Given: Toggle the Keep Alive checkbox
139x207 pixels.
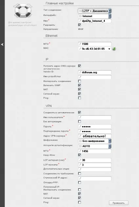Looking at the screenshot, I should 80,155.
